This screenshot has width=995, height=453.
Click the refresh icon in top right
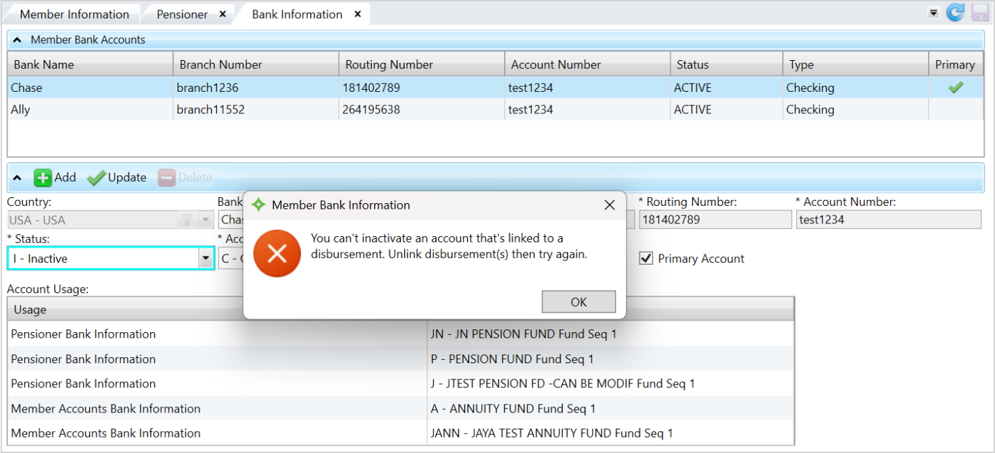tap(954, 13)
